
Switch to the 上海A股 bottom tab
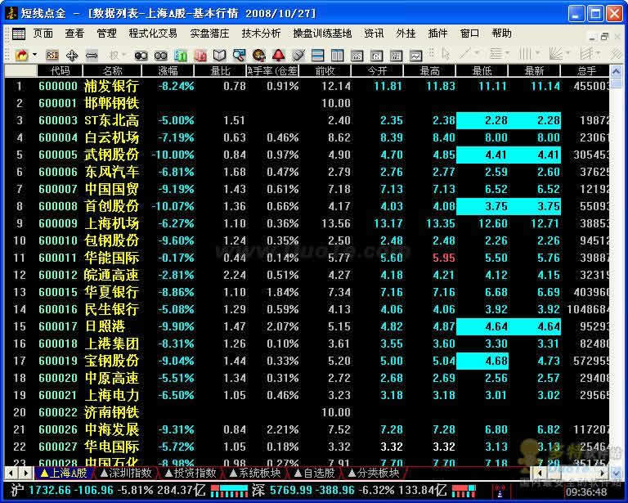64,474
